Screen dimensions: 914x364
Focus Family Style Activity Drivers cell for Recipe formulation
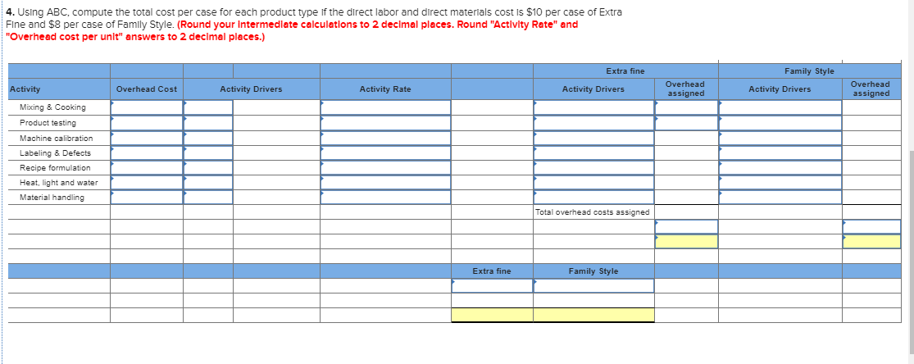point(780,167)
